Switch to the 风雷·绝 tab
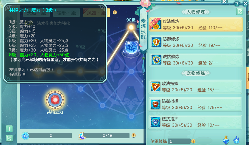 point(97,13)
